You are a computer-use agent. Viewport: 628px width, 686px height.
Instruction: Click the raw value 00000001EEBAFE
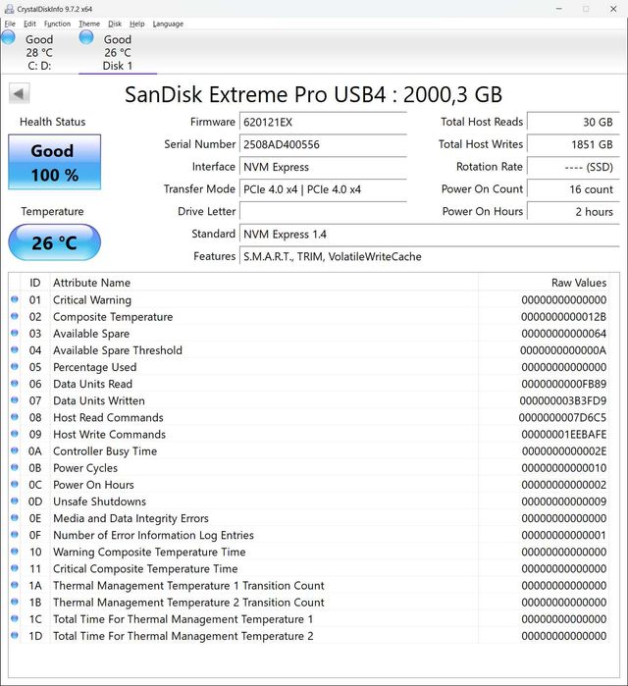563,435
